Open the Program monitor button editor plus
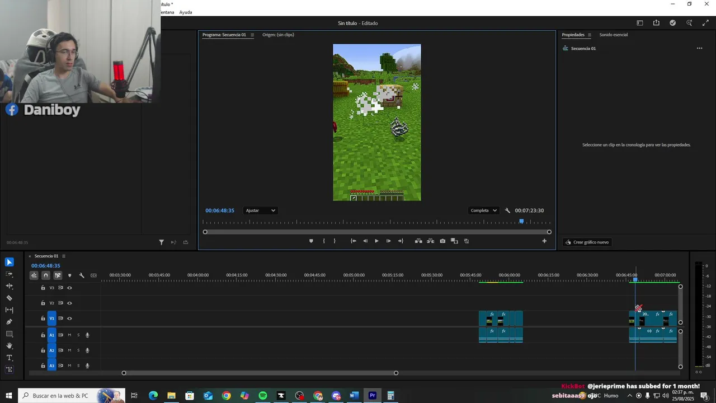Viewport: 716px width, 403px height. (x=544, y=241)
